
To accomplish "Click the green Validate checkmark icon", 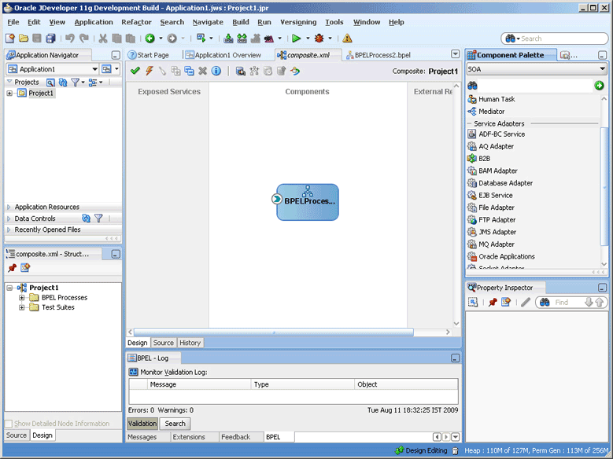I will tap(135, 72).
